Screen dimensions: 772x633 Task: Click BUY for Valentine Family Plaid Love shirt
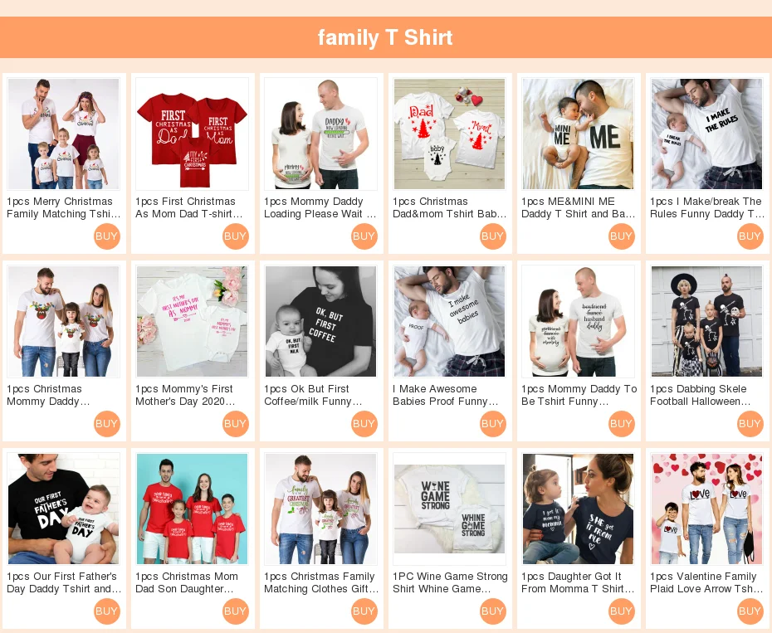coord(750,611)
